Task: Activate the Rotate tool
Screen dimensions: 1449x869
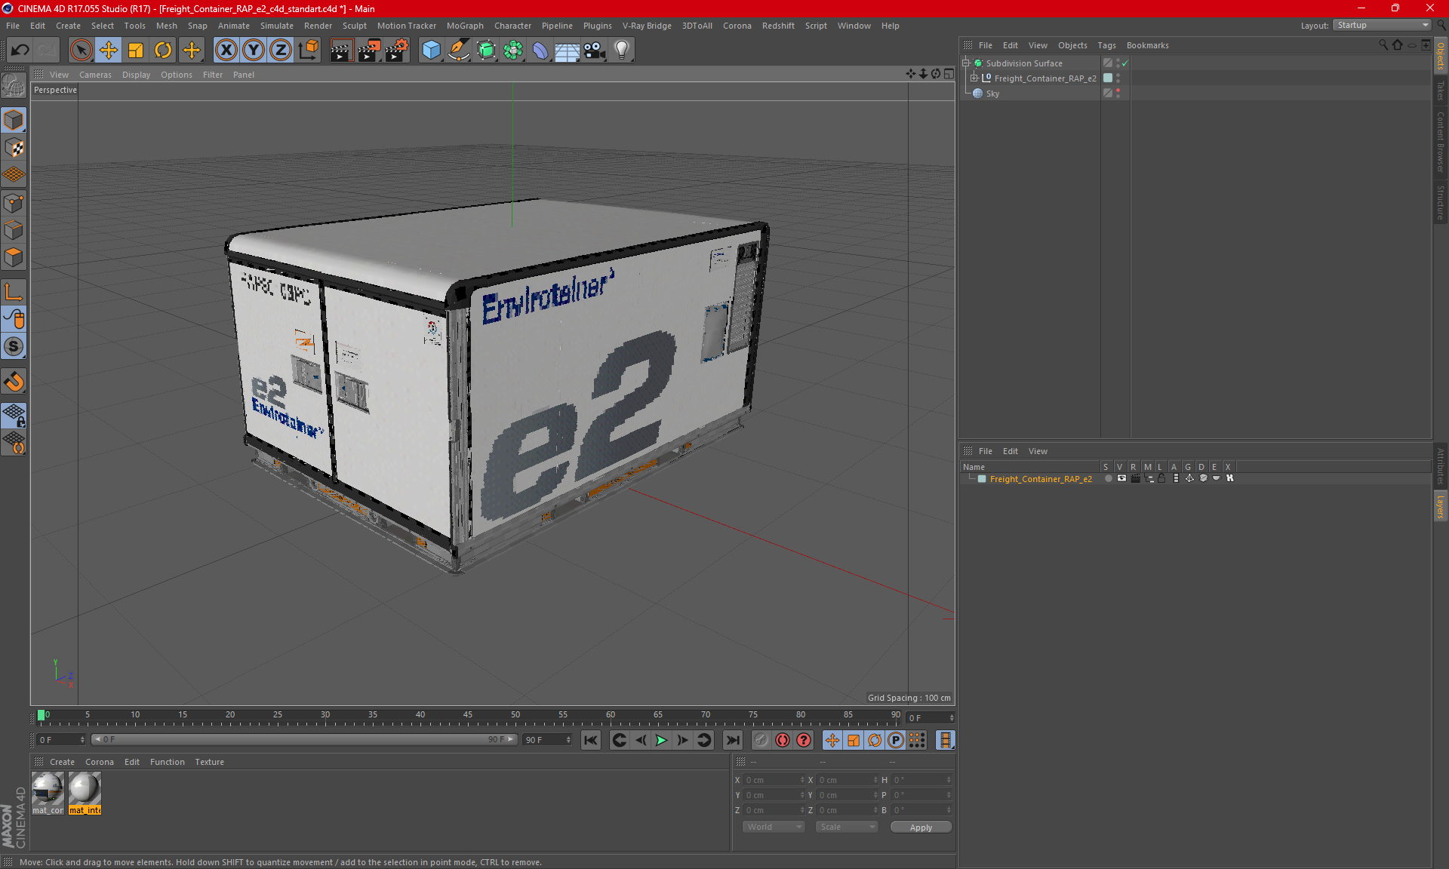Action: coord(163,50)
